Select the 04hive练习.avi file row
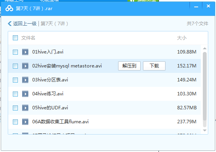 [x=105, y=94]
